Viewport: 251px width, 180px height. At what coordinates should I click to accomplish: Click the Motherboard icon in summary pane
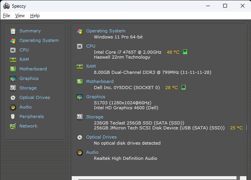[x=80, y=82]
